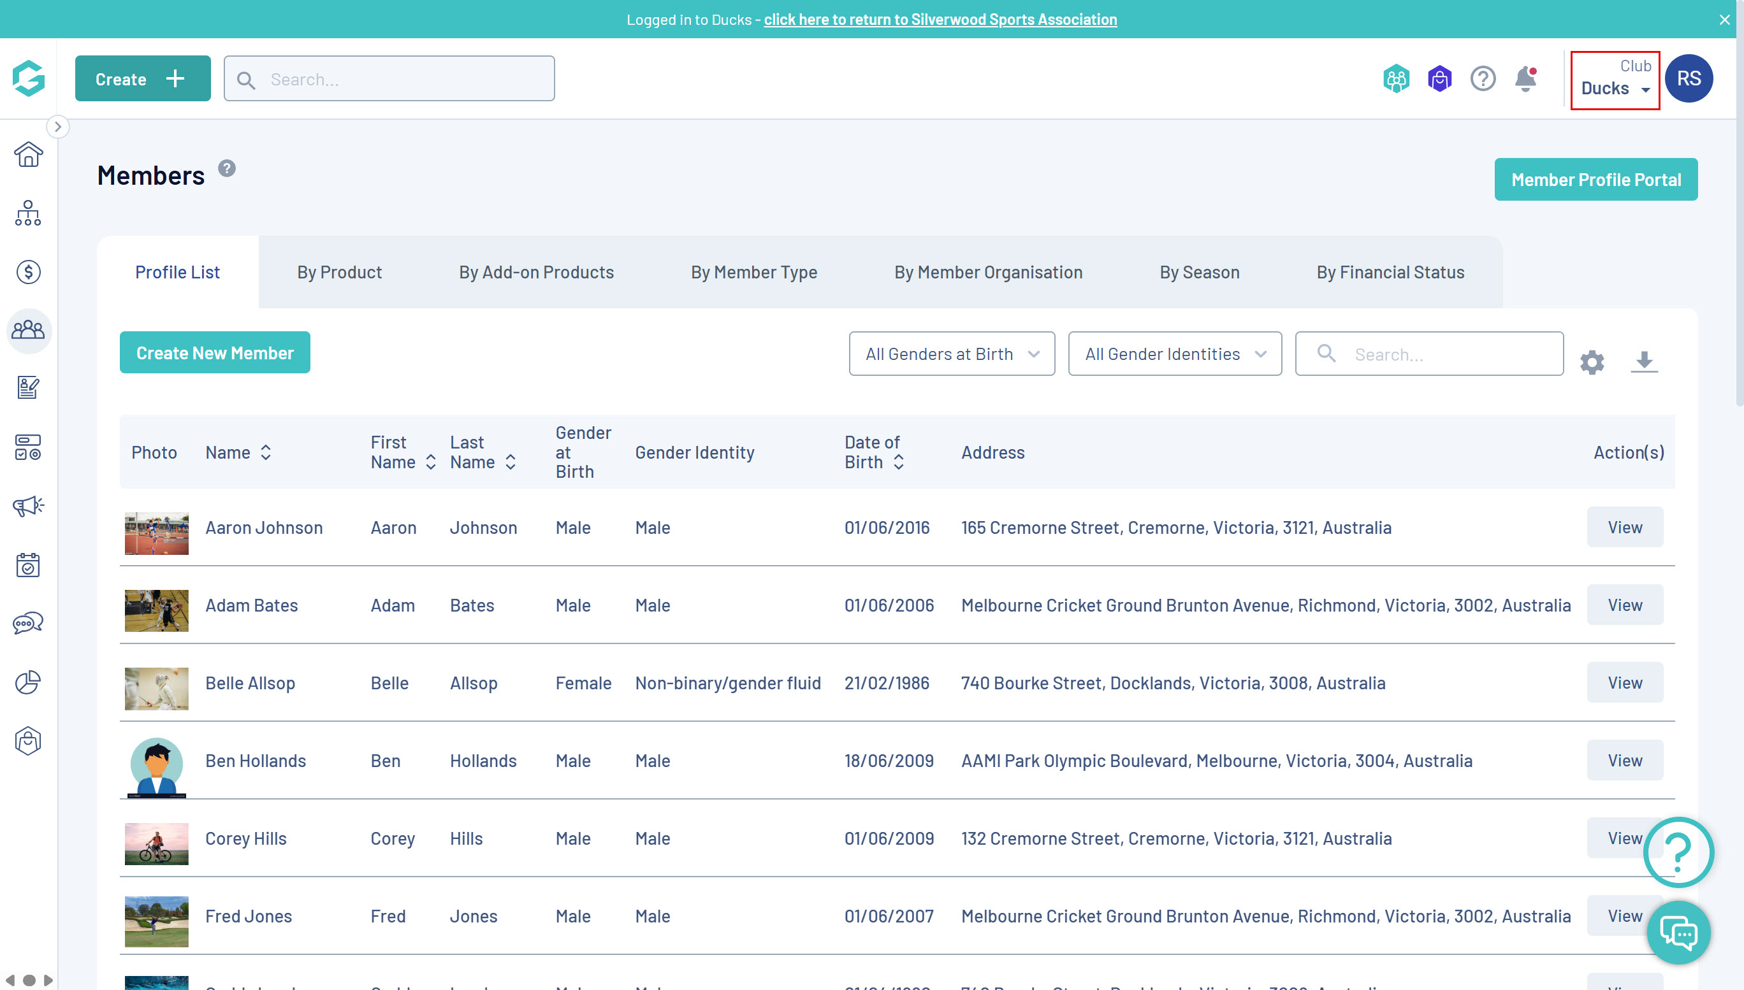Image resolution: width=1744 pixels, height=990 pixels.
Task: Open the organisation hierarchy sidebar icon
Action: tap(28, 213)
